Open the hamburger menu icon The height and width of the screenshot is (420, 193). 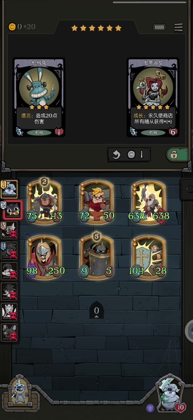point(179,27)
